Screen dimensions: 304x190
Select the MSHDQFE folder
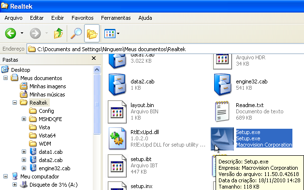click(x=50, y=119)
